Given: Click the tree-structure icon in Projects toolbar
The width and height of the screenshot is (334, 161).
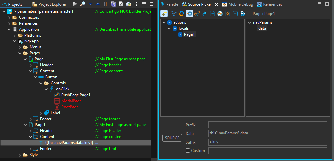Looking at the screenshot, I should pos(106,4).
